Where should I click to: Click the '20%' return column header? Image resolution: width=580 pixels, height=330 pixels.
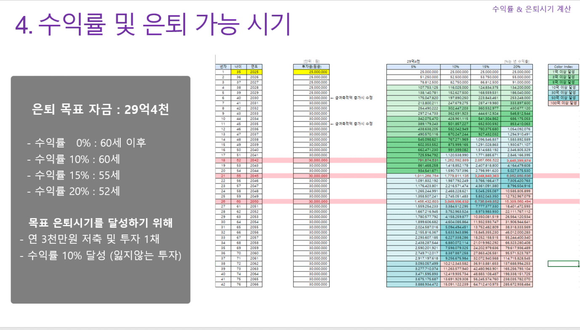pos(516,66)
